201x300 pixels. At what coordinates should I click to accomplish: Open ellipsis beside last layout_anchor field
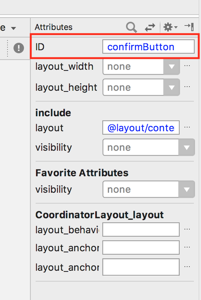(187, 267)
